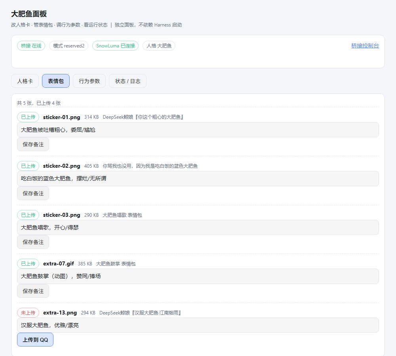Click the sticker-01.png file name

tap(62, 117)
